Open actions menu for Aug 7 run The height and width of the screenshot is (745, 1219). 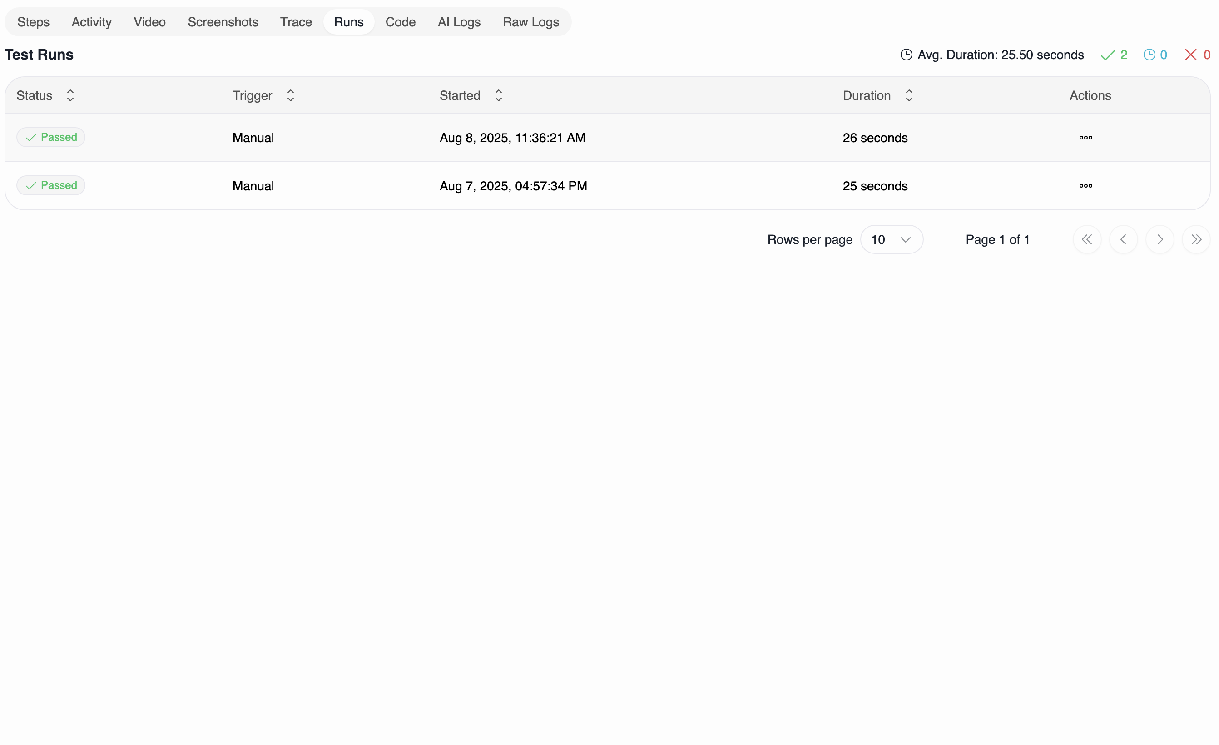pyautogui.click(x=1085, y=185)
